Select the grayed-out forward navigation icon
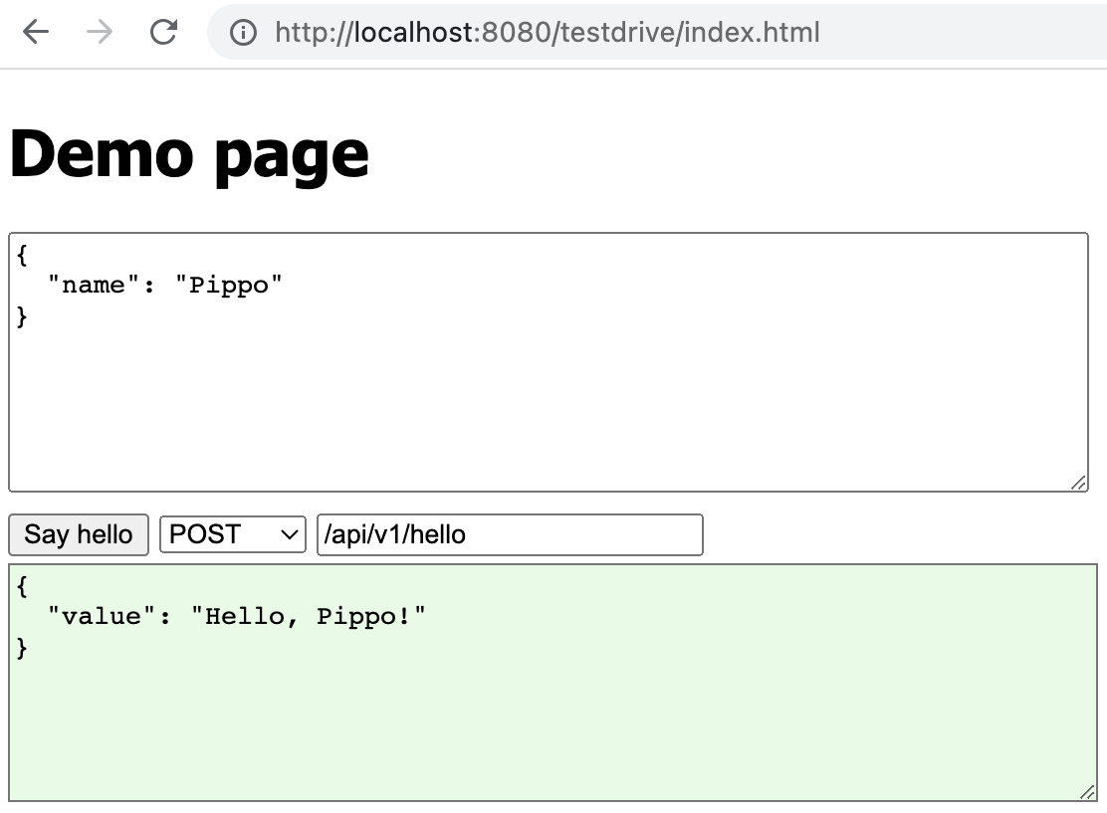 (x=99, y=32)
